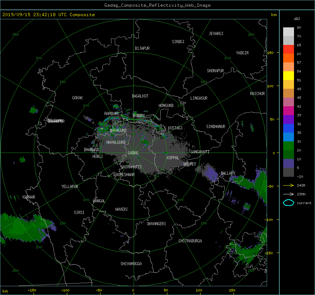Click the SHORAPUR city label
Screen dimensions: 315x295
coord(215,71)
